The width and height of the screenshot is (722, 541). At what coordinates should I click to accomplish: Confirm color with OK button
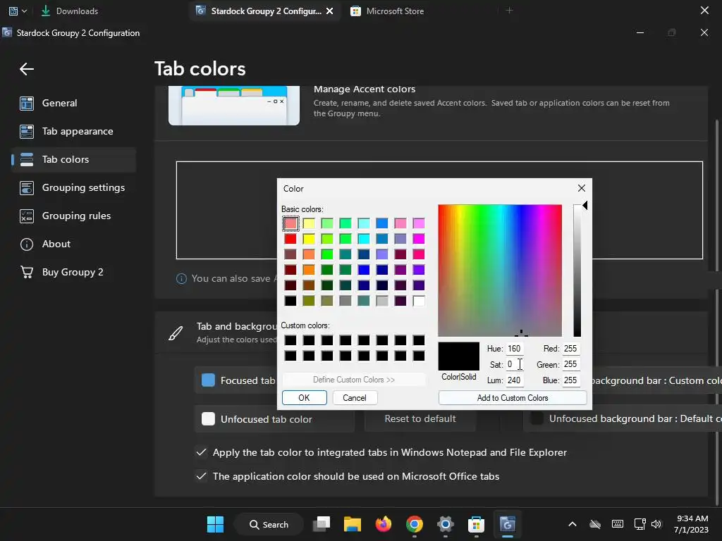coord(305,398)
